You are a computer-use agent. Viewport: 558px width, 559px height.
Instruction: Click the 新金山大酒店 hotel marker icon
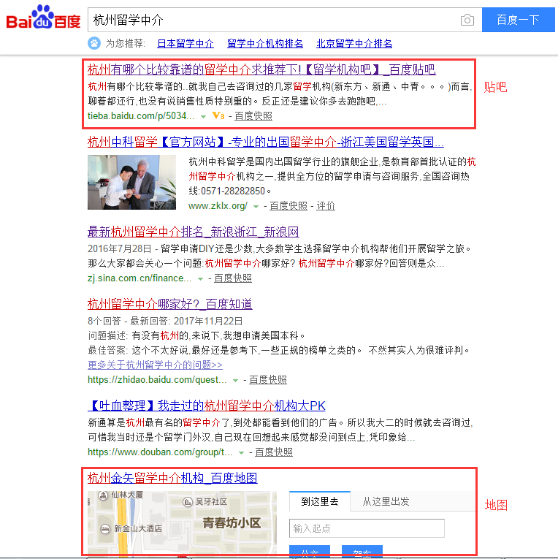point(104,529)
